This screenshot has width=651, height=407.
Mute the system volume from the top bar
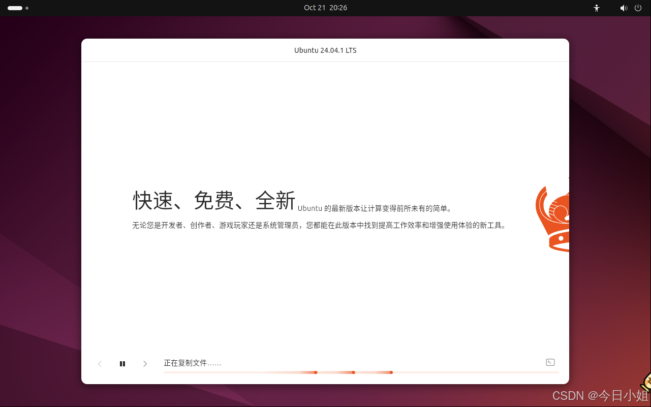[x=624, y=8]
